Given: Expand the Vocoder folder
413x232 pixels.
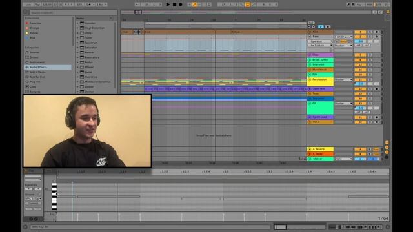Looking at the screenshot, I should tap(77, 23).
